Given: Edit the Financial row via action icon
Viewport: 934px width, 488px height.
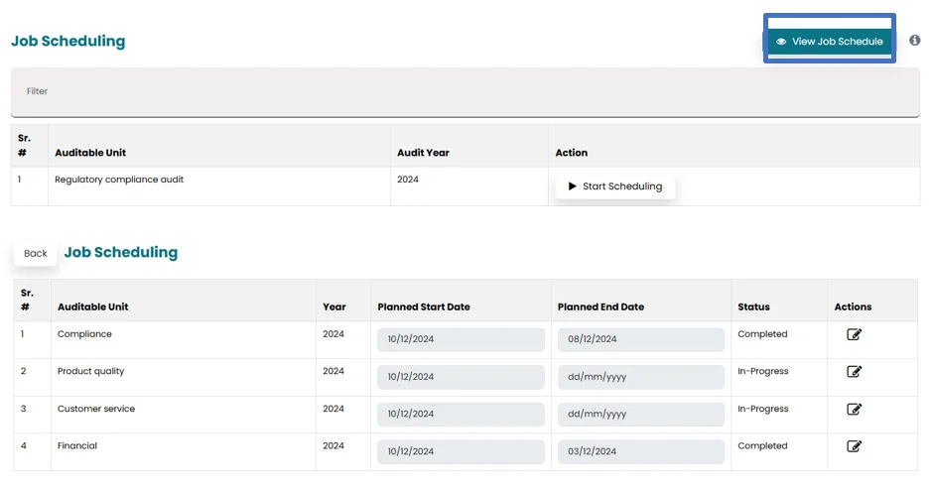Looking at the screenshot, I should pyautogui.click(x=854, y=446).
